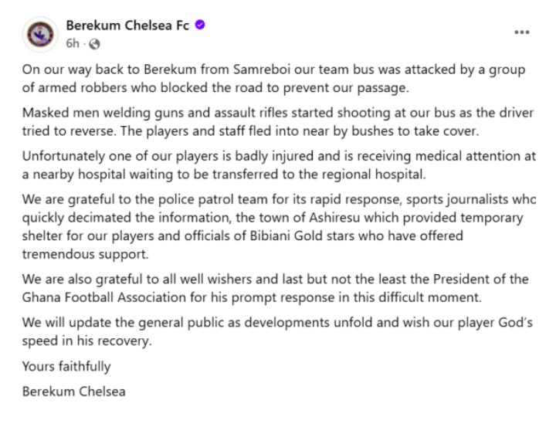Click the purple verified badge icon

point(200,25)
